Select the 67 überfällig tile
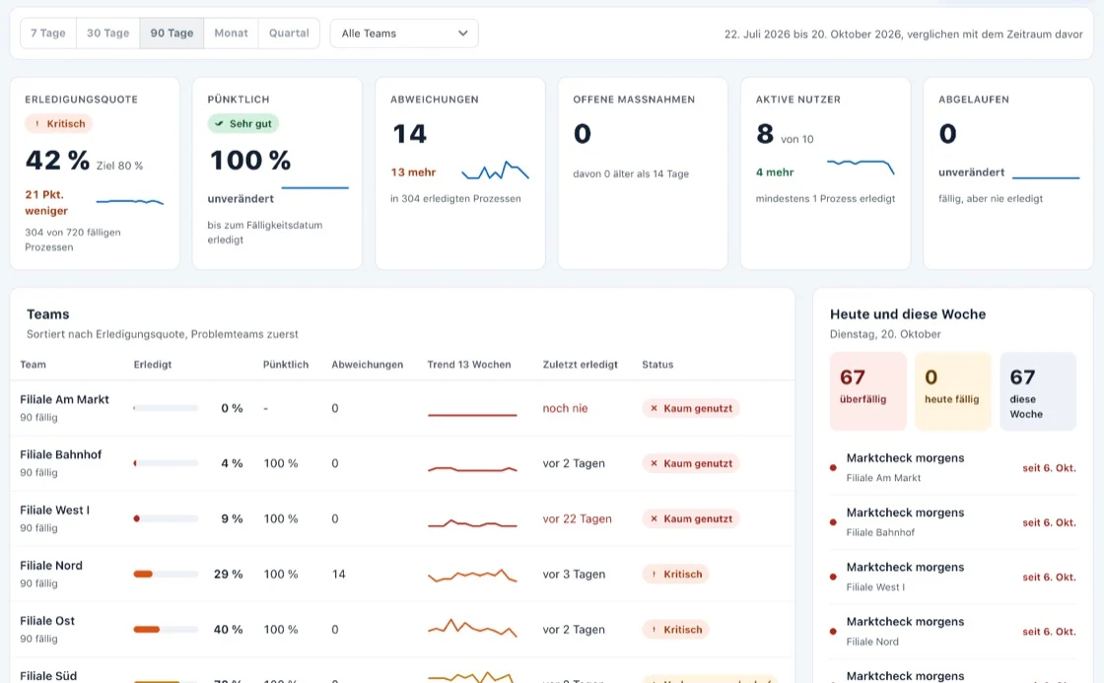 868,391
